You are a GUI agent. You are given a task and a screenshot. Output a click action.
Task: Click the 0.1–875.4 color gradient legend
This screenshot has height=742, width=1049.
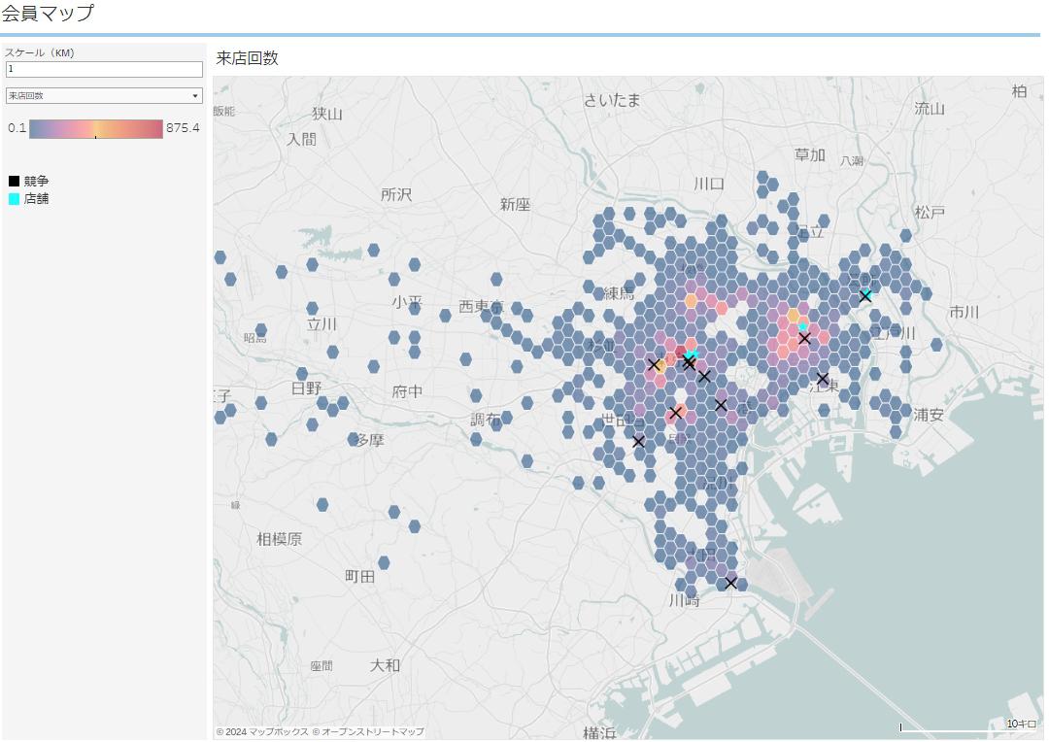[x=95, y=129]
